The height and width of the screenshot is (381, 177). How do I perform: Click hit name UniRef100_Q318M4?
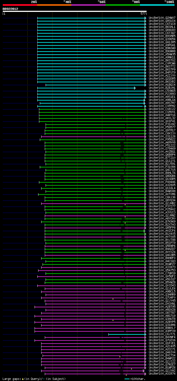[x=162, y=325]
